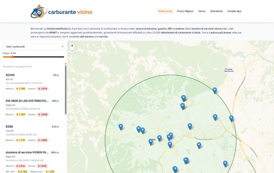Click the Gasolio € 1.859 price badge

coord(43,140)
